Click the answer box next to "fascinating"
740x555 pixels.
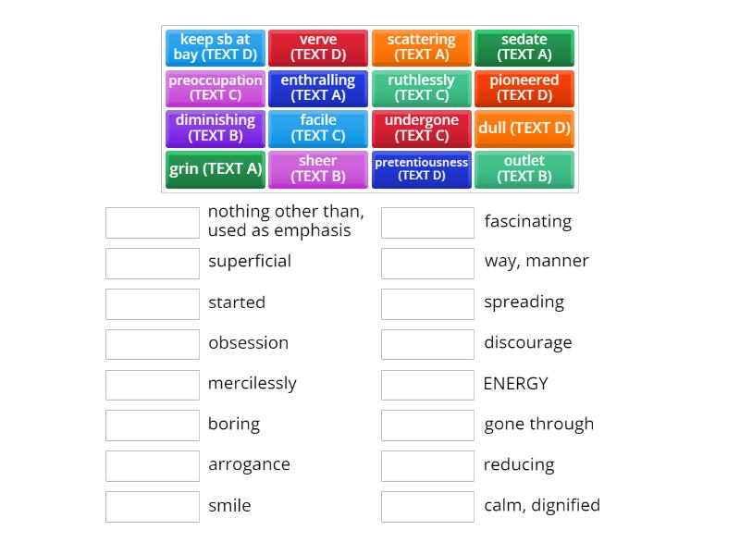pos(428,222)
